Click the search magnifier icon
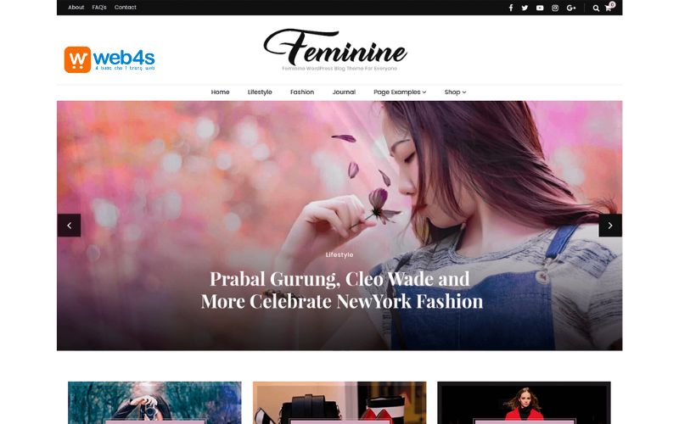 597,8
